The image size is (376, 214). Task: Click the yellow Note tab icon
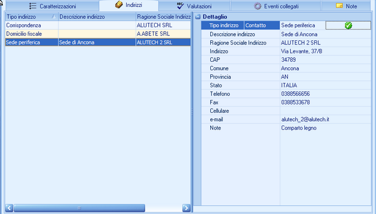(x=339, y=6)
